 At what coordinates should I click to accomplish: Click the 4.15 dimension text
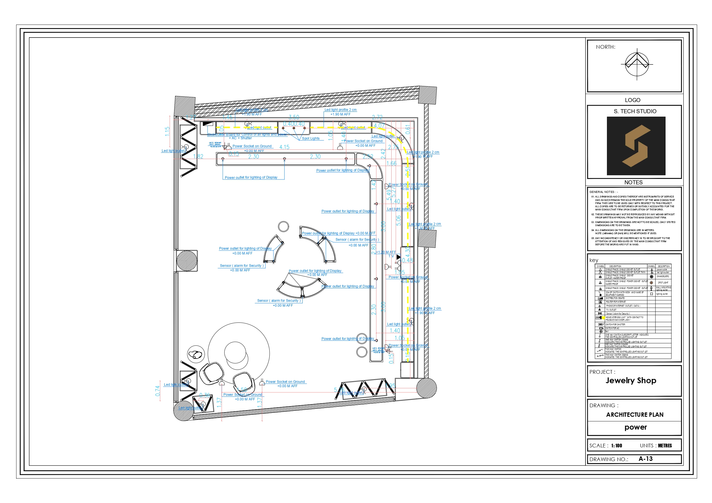coord(284,147)
